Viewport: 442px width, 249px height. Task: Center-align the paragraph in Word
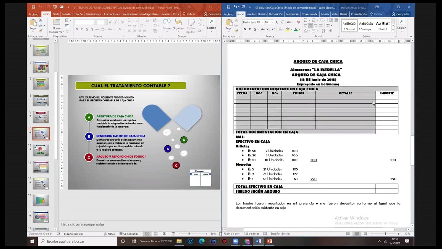click(x=311, y=26)
